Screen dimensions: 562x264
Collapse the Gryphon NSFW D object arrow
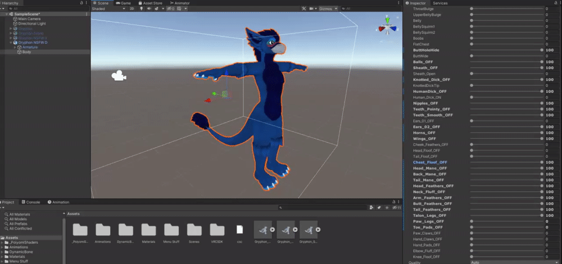click(x=11, y=43)
